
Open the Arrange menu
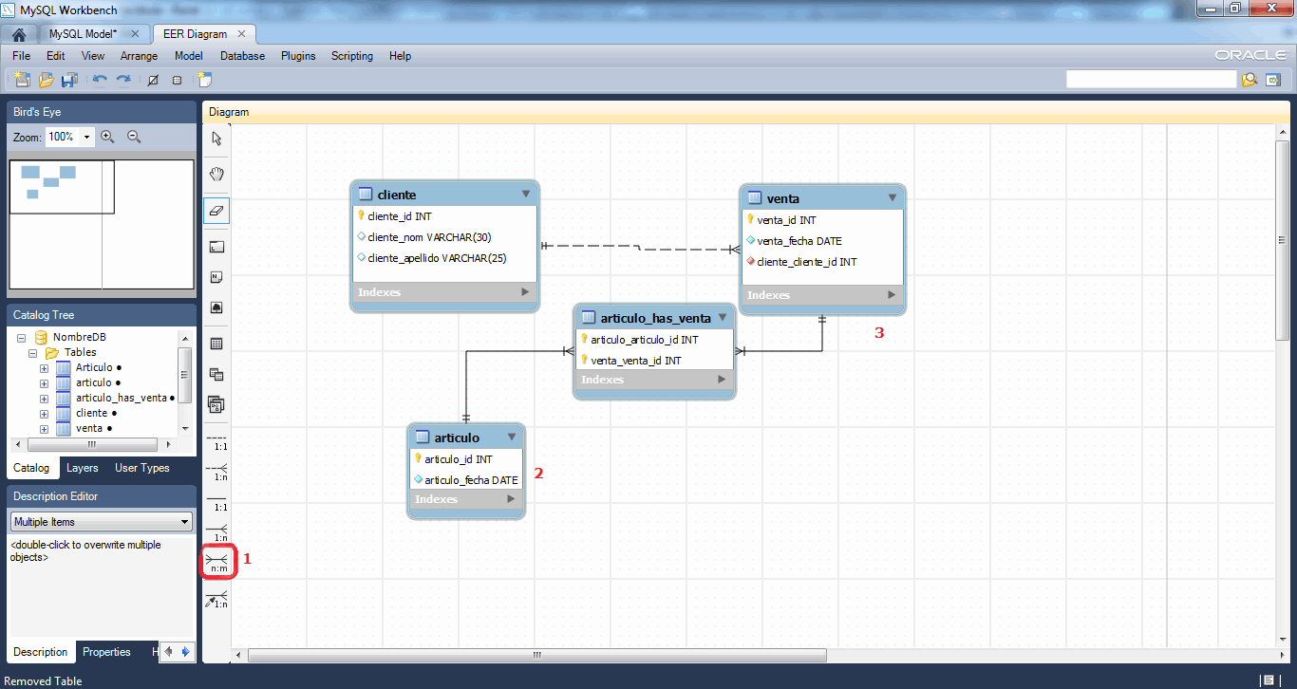[140, 56]
